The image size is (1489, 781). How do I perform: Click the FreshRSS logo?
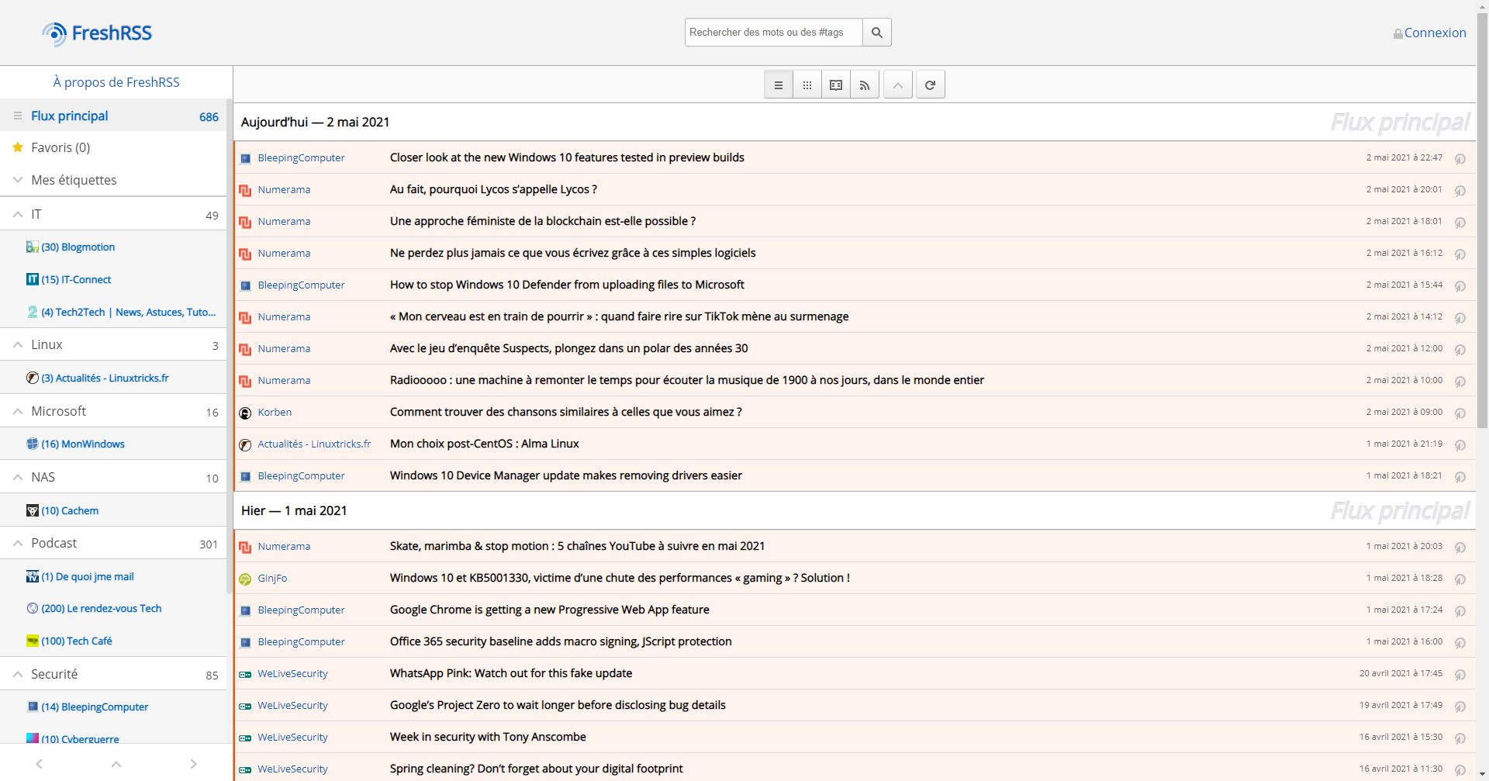[x=97, y=33]
